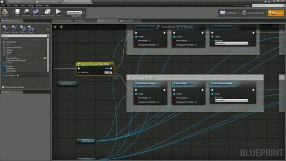Click Target pin of Set Visibility in Hide Keep Mesh
The image size is (286, 161).
174,94
